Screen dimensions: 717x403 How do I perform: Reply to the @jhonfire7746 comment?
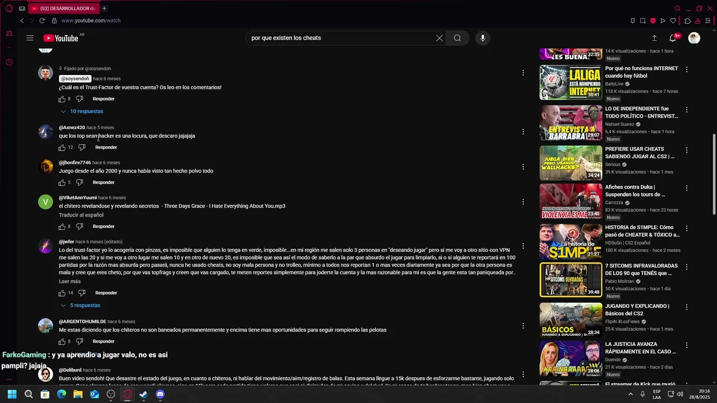[104, 182]
